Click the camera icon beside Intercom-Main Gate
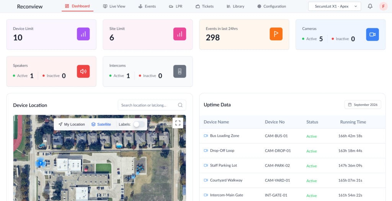392x201 pixels. [x=206, y=195]
